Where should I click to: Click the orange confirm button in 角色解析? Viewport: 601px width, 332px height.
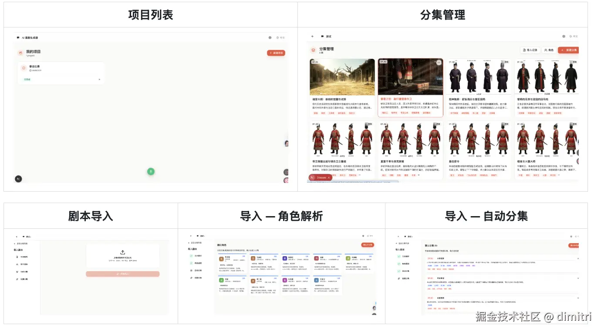pos(368,245)
